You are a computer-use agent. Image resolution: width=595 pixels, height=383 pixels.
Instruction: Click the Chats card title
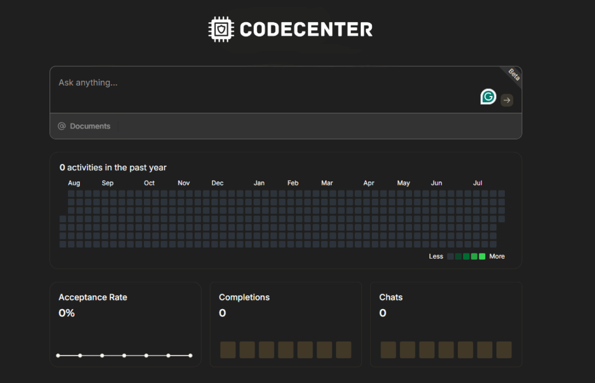point(391,297)
